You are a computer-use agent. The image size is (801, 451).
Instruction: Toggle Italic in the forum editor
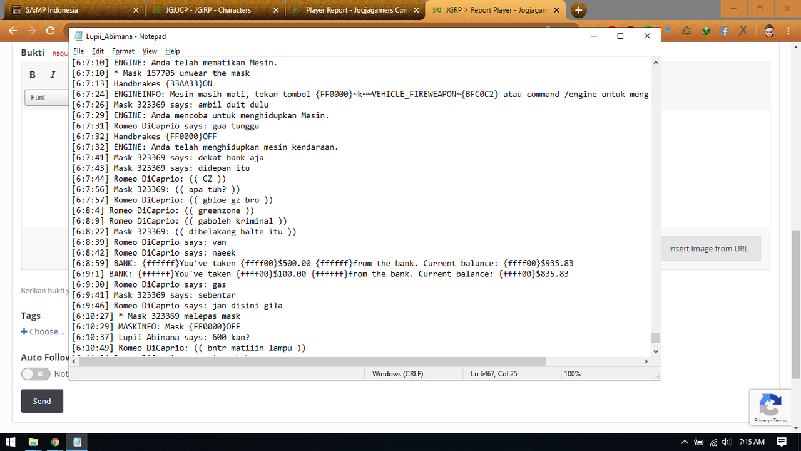[53, 75]
